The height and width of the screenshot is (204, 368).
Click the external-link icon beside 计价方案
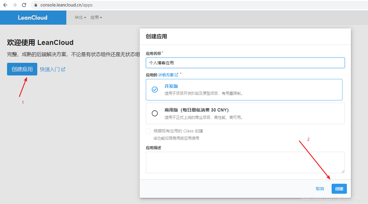(x=176, y=75)
